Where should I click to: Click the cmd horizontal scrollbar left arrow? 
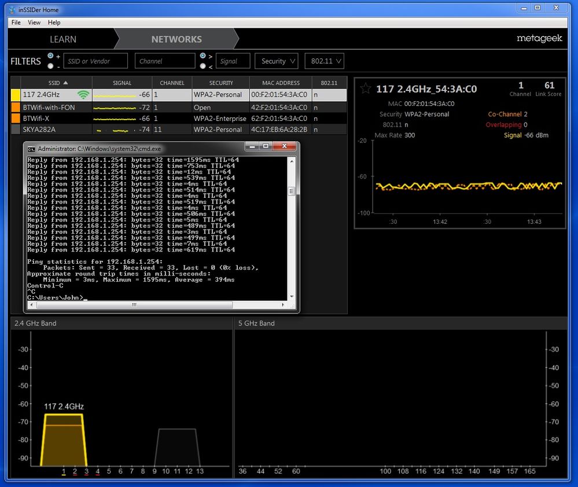(32, 305)
